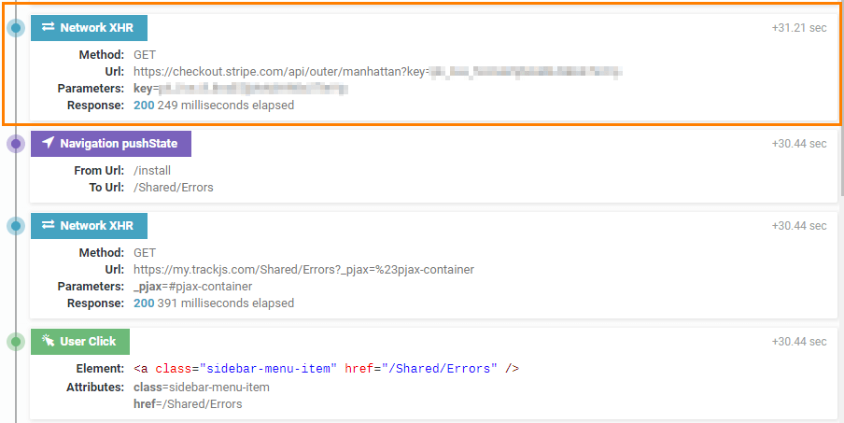Click the Navigation pushState badge
844x423 pixels.
pyautogui.click(x=111, y=144)
